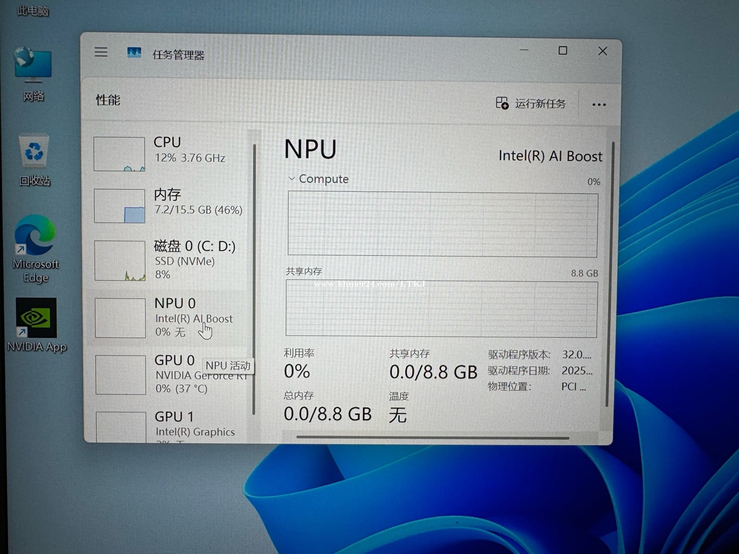Open the three-dot more options menu
The image size is (739, 554).
click(x=599, y=105)
